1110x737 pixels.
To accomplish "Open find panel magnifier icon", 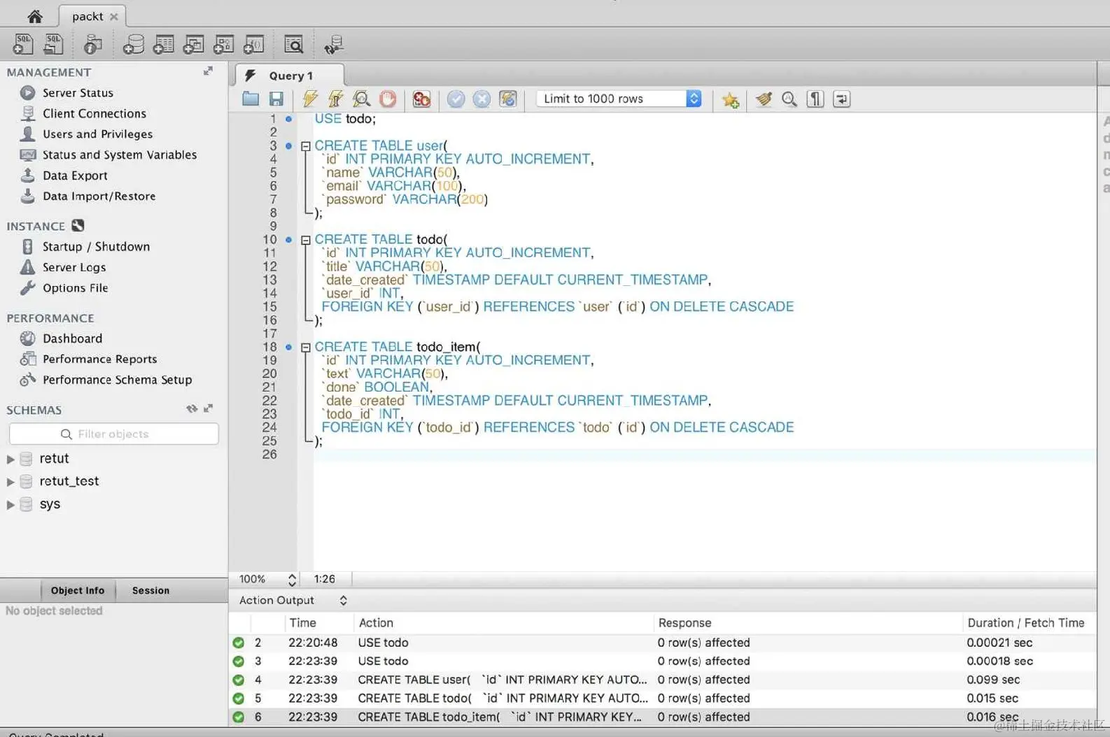I will point(789,99).
